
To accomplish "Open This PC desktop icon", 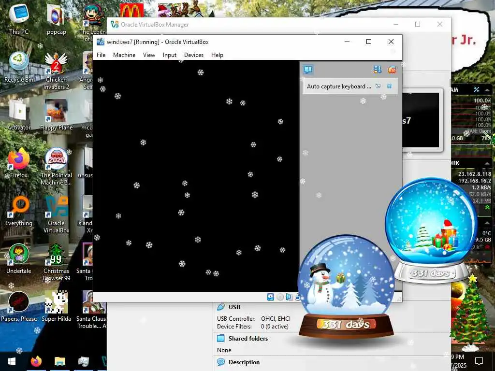I will [x=19, y=19].
